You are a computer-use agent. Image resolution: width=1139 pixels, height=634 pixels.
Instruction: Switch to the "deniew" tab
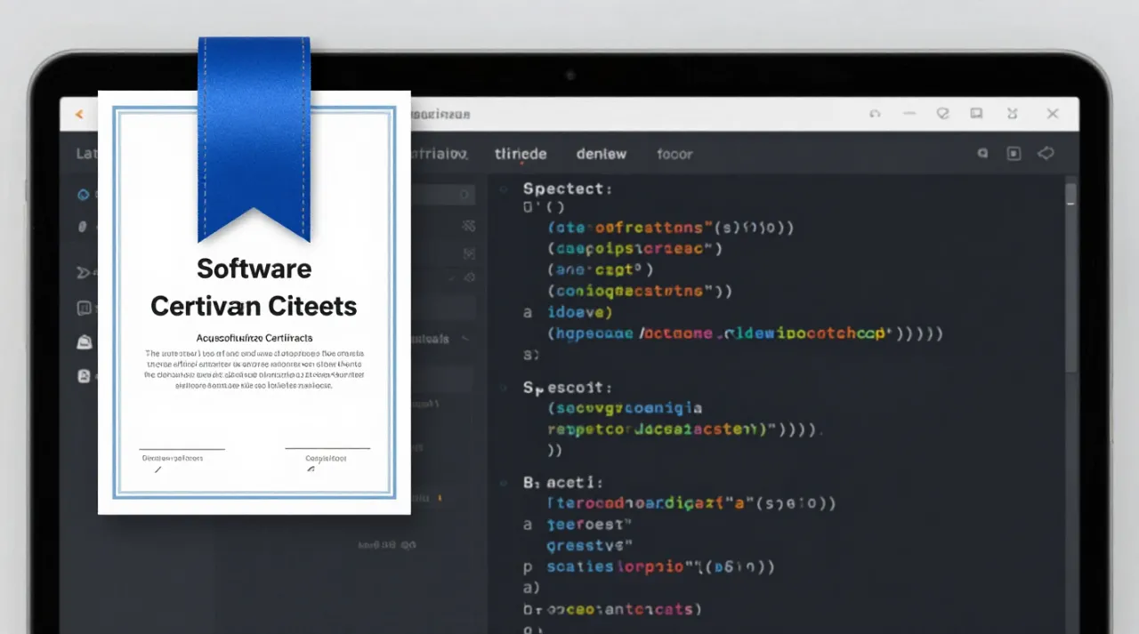click(602, 154)
